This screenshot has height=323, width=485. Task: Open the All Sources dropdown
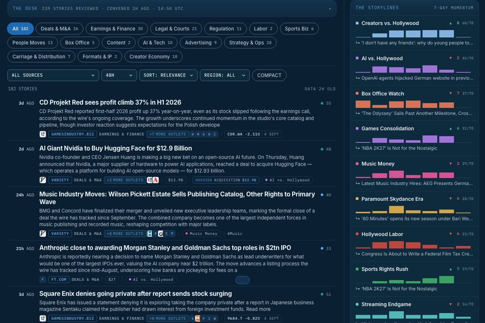[53, 75]
